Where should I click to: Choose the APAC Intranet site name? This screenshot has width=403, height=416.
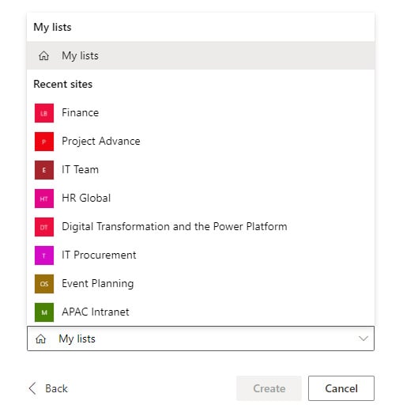pyautogui.click(x=96, y=312)
